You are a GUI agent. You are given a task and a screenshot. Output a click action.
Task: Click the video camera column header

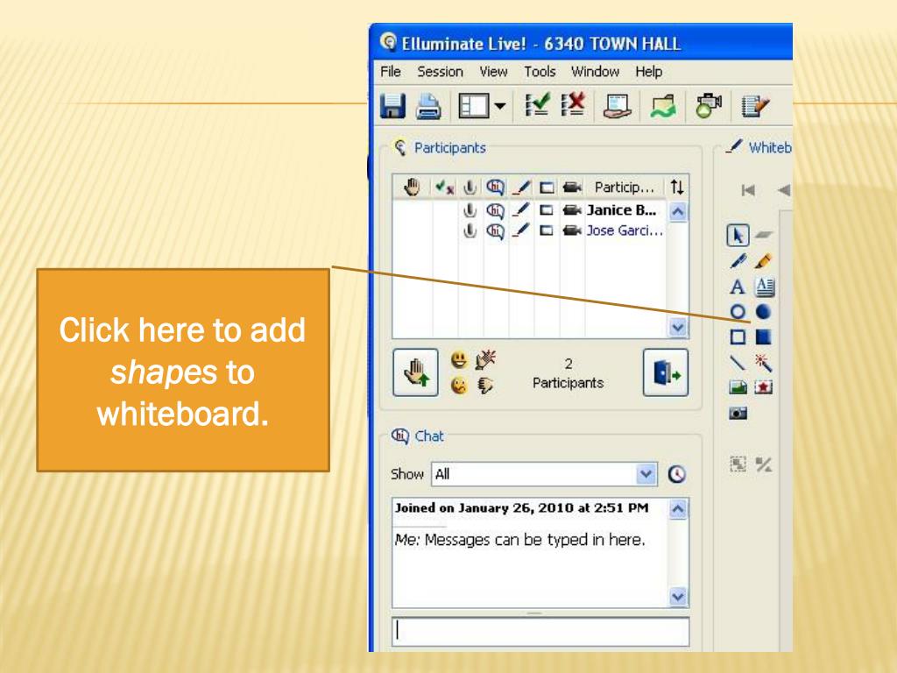(571, 188)
